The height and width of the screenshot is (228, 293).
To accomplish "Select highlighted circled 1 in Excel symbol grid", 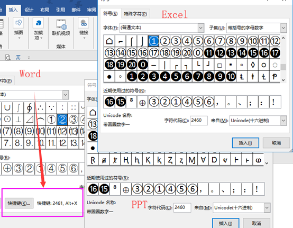I will 153,41.
